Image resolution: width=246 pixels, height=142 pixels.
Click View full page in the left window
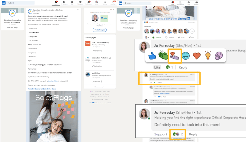click(x=12, y=28)
